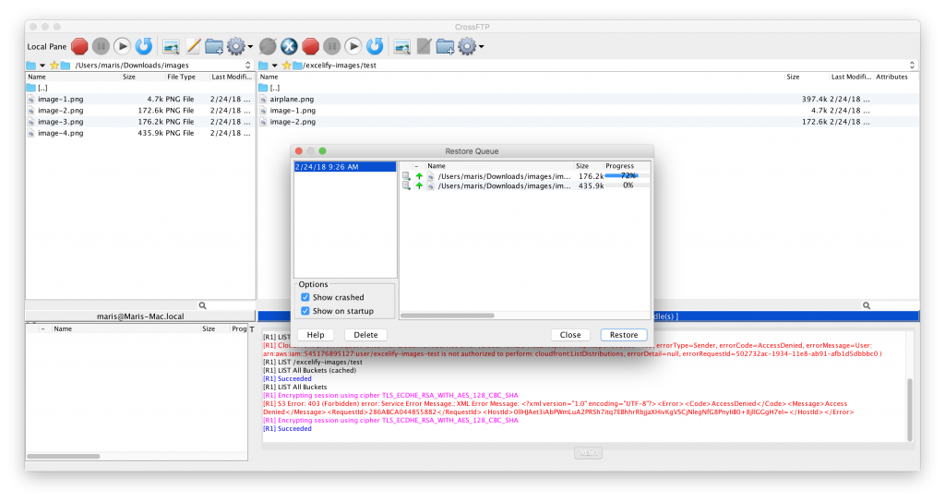This screenshot has height=501, width=945.
Task: Select image-4.png in the local file list
Action: (60, 133)
